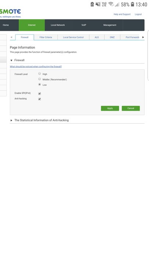Click the left tab scroll arrow
The width and height of the screenshot is (149, 265).
(x=11, y=37)
